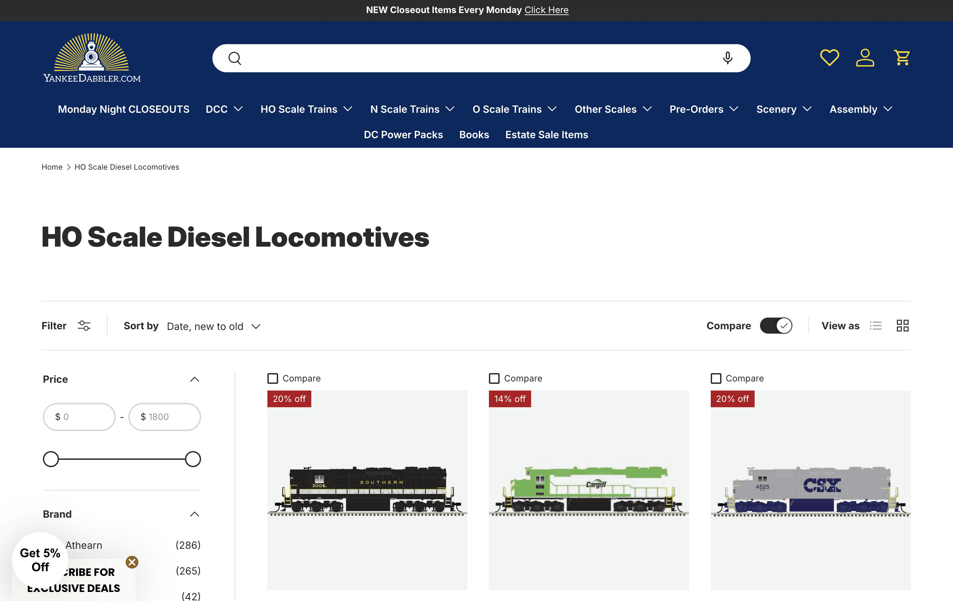953x601 pixels.
Task: Open the shopping cart icon
Action: pyautogui.click(x=901, y=58)
